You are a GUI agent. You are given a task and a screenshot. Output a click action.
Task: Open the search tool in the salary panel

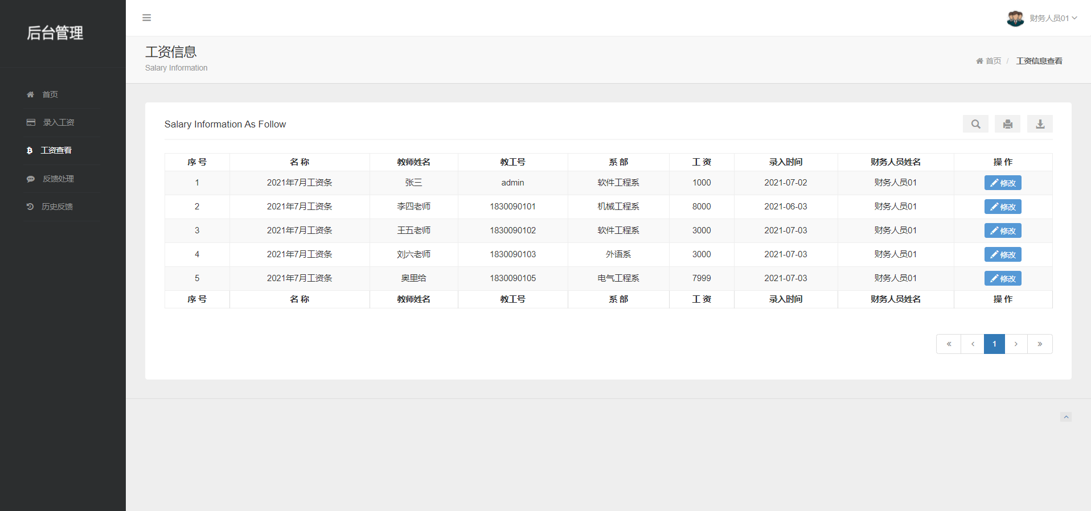[975, 124]
